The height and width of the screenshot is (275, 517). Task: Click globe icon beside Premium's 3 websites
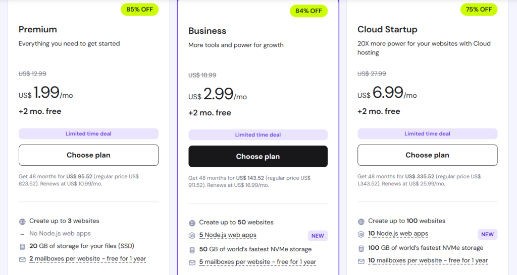tap(22, 221)
